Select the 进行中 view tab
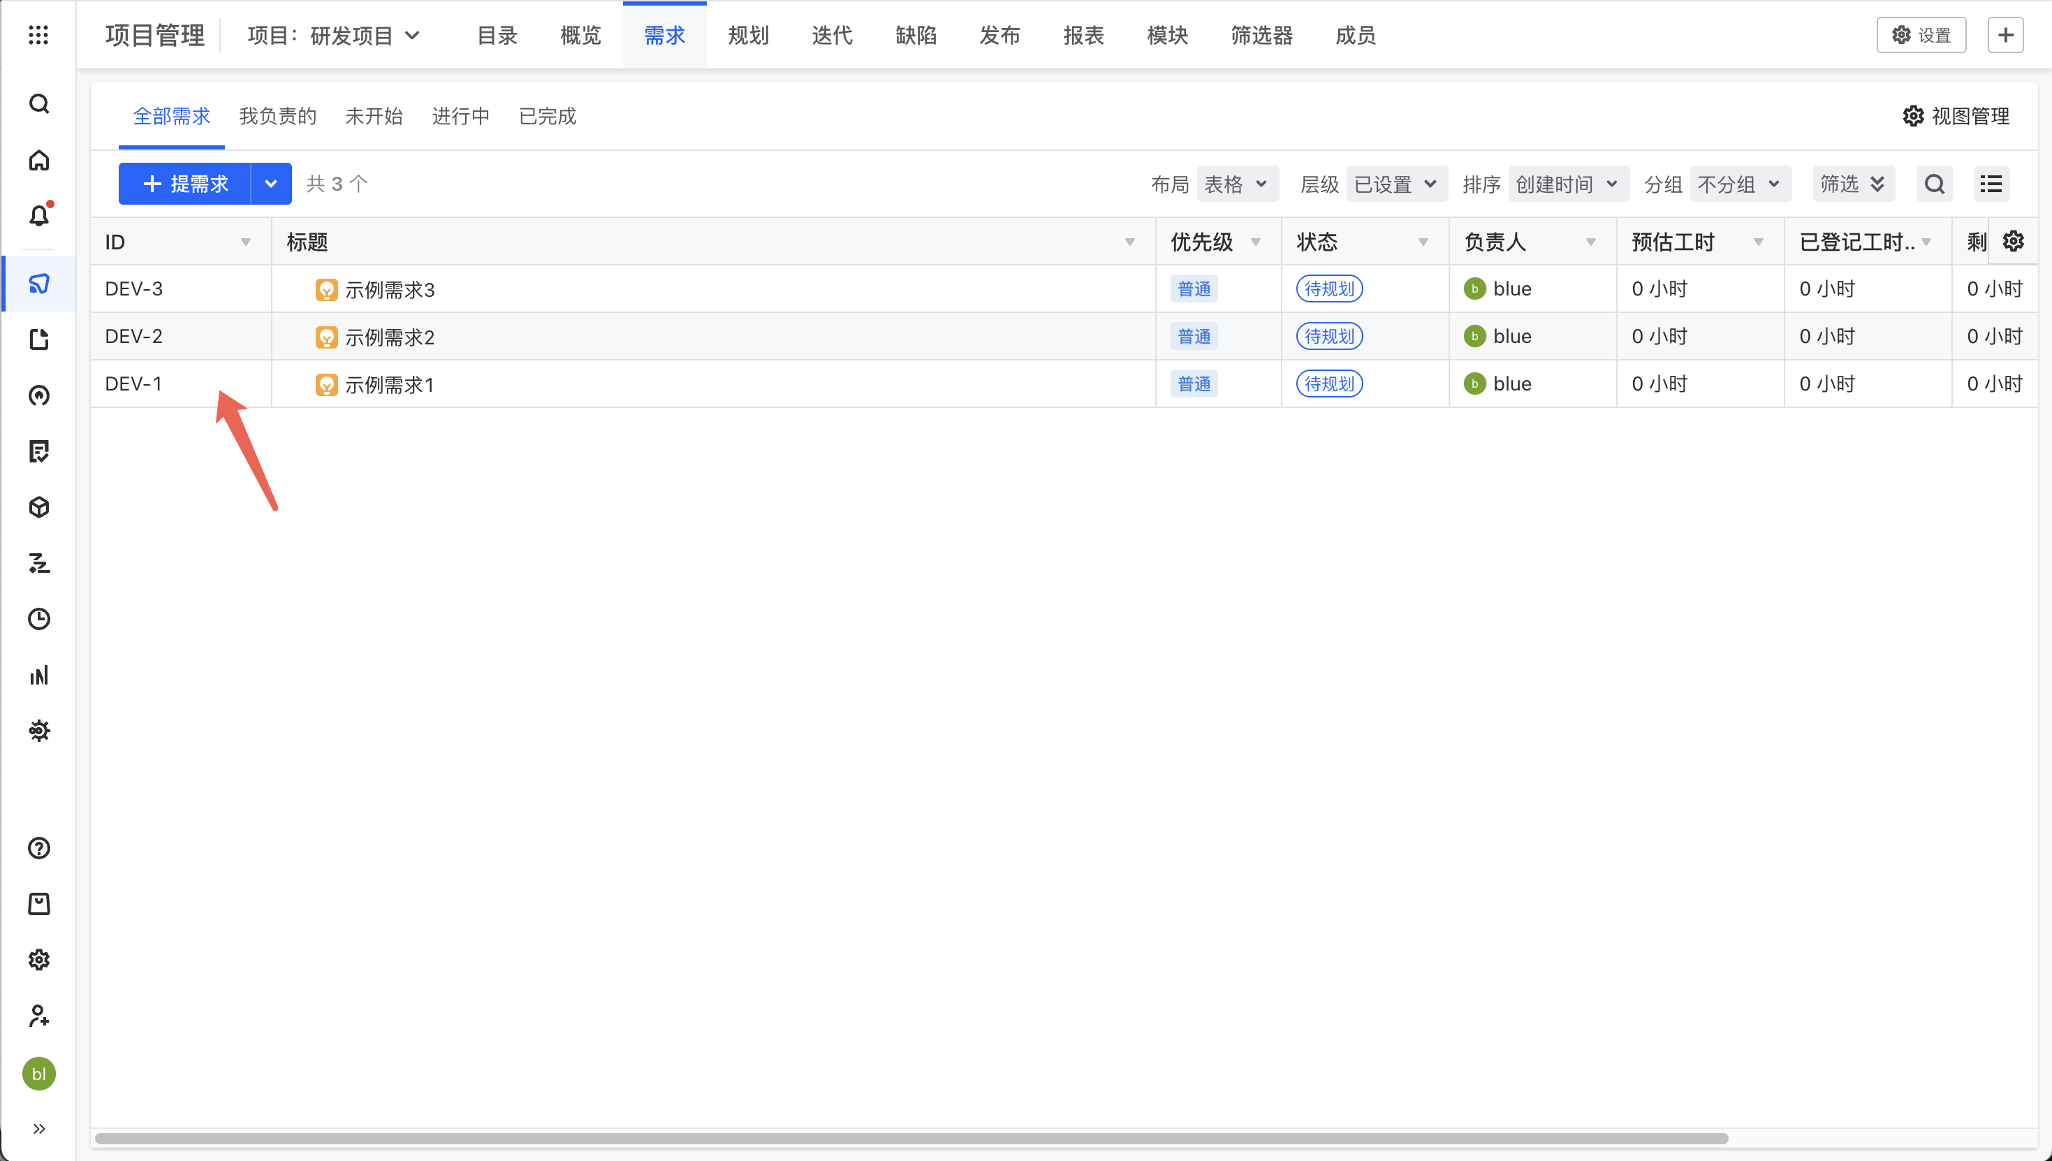This screenshot has width=2052, height=1161. pos(461,117)
